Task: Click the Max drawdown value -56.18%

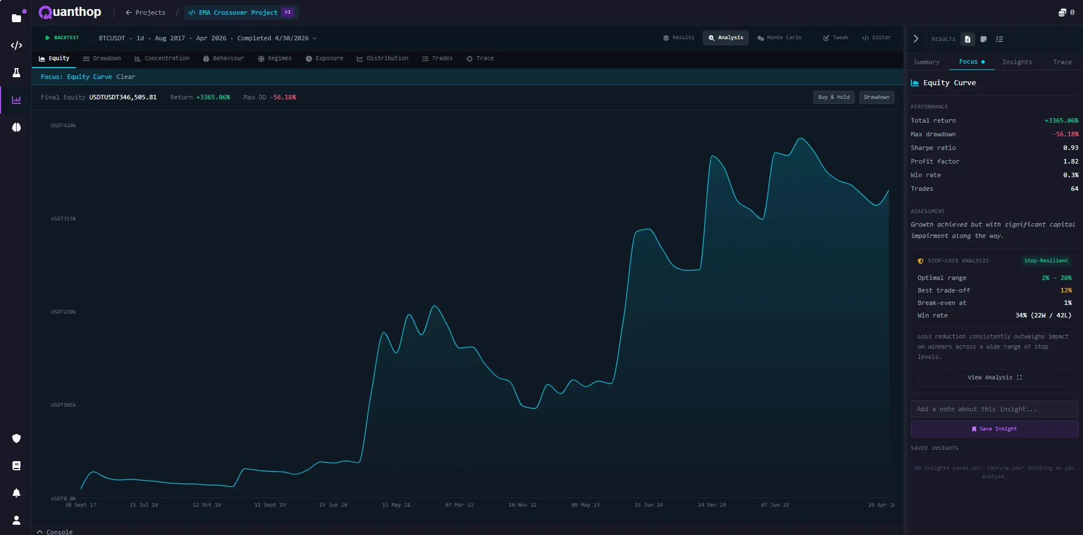Action: coord(1065,134)
